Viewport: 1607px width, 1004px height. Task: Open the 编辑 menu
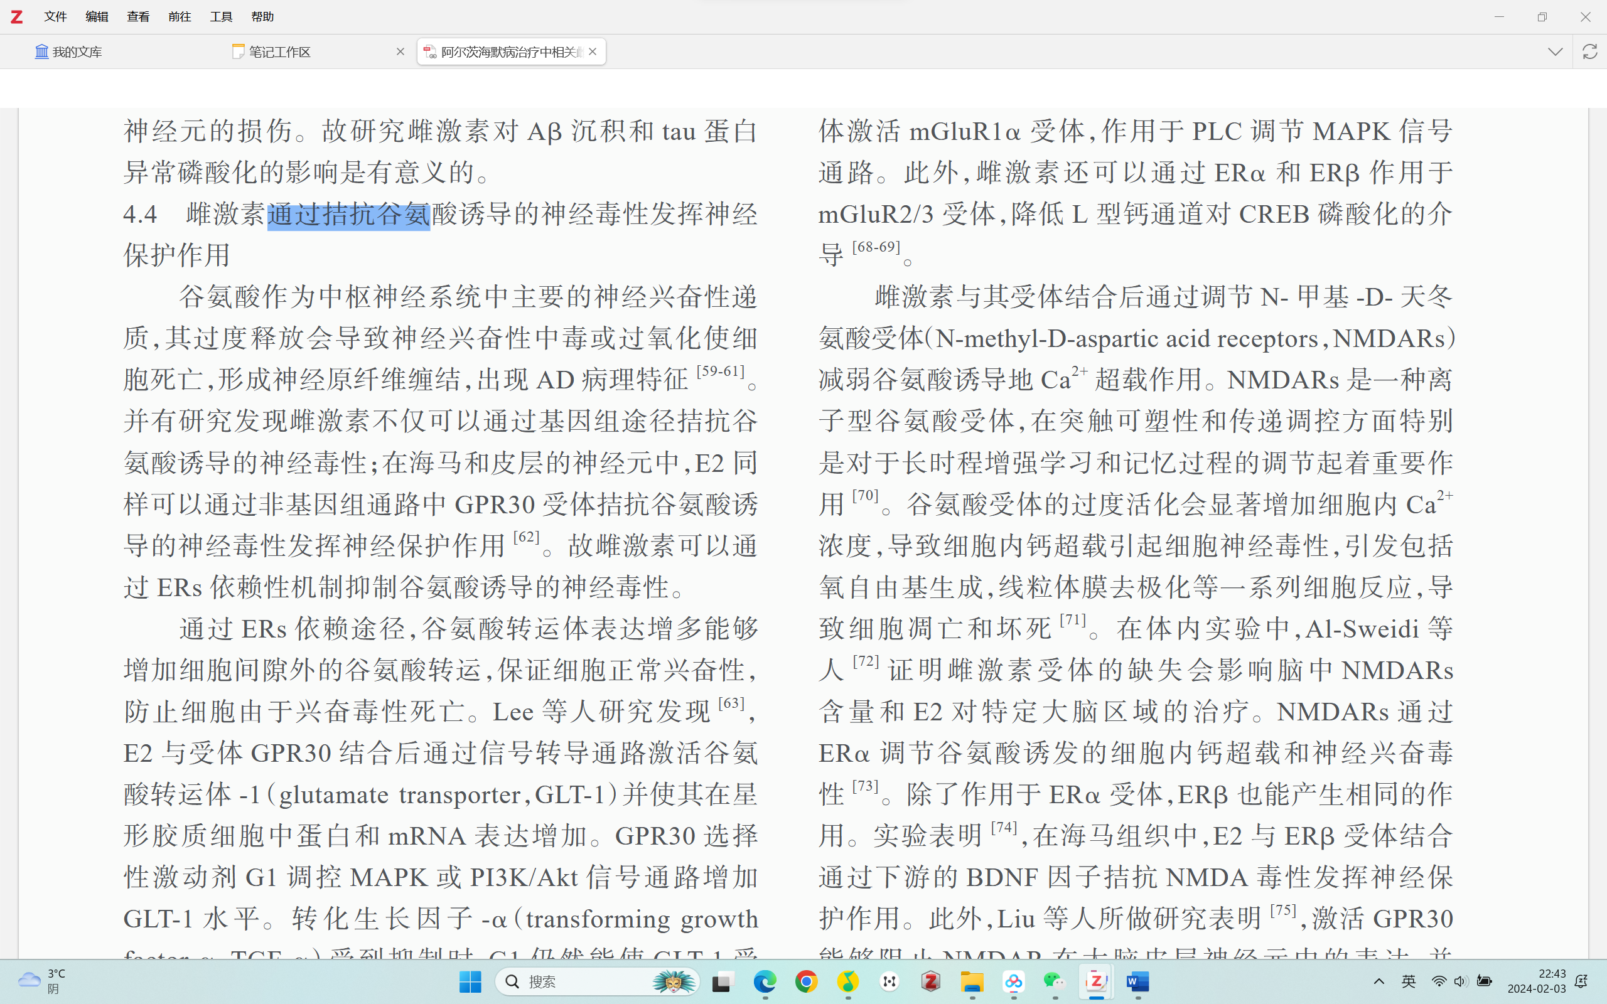point(97,16)
